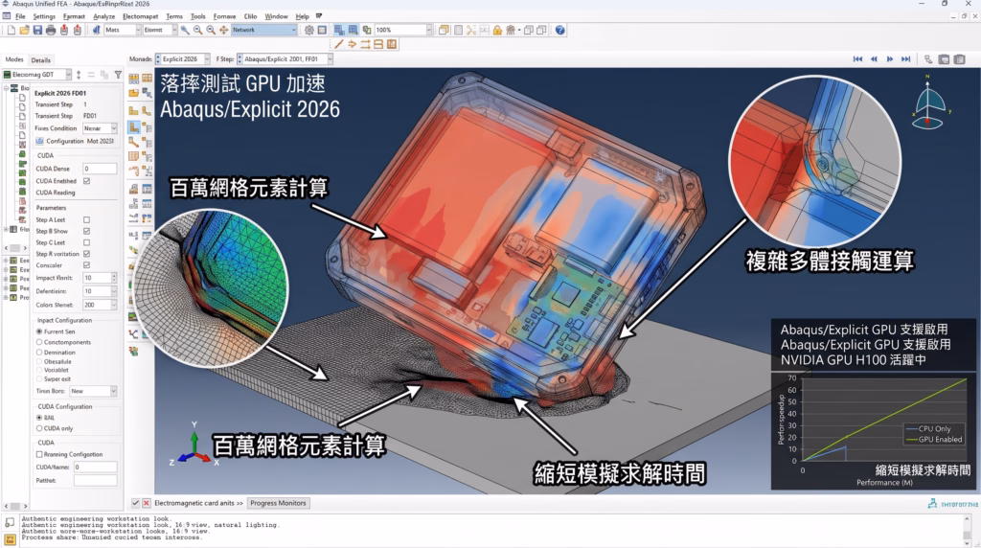Click the blue help question mark icon
Screen dimensions: 981x548
pyautogui.click(x=559, y=30)
